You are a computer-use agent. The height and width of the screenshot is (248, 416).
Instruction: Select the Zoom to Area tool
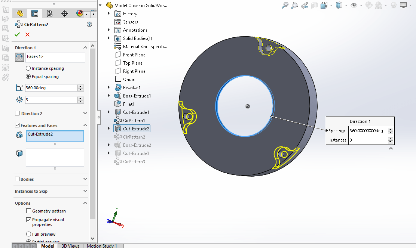pyautogui.click(x=295, y=5)
